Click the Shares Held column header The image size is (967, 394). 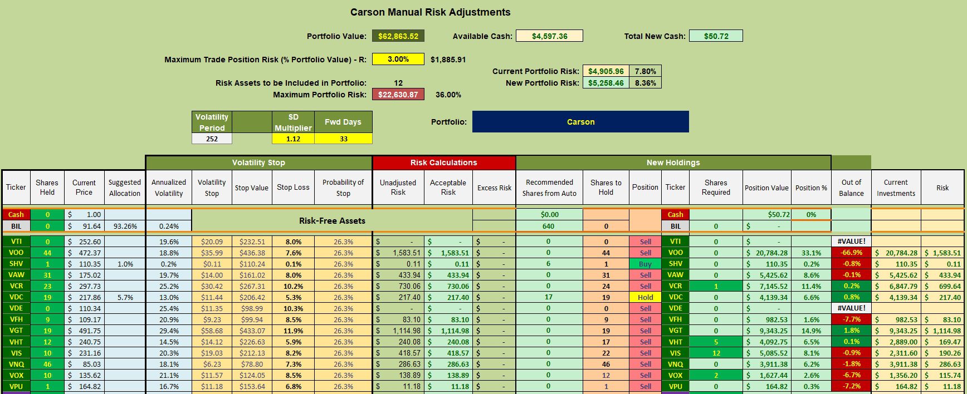[47, 188]
